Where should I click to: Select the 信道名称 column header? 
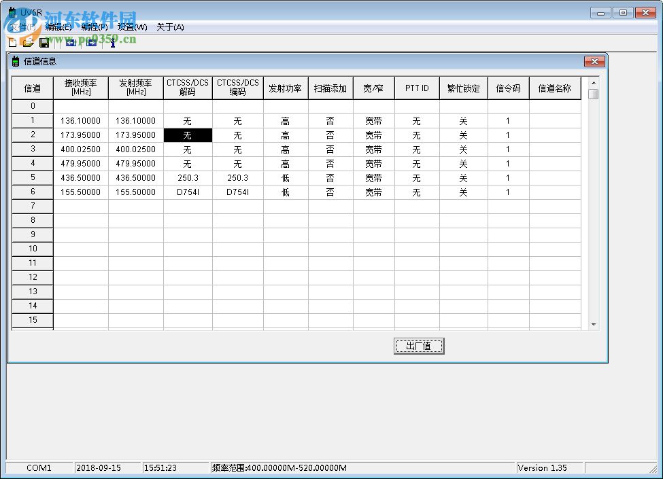pyautogui.click(x=555, y=88)
